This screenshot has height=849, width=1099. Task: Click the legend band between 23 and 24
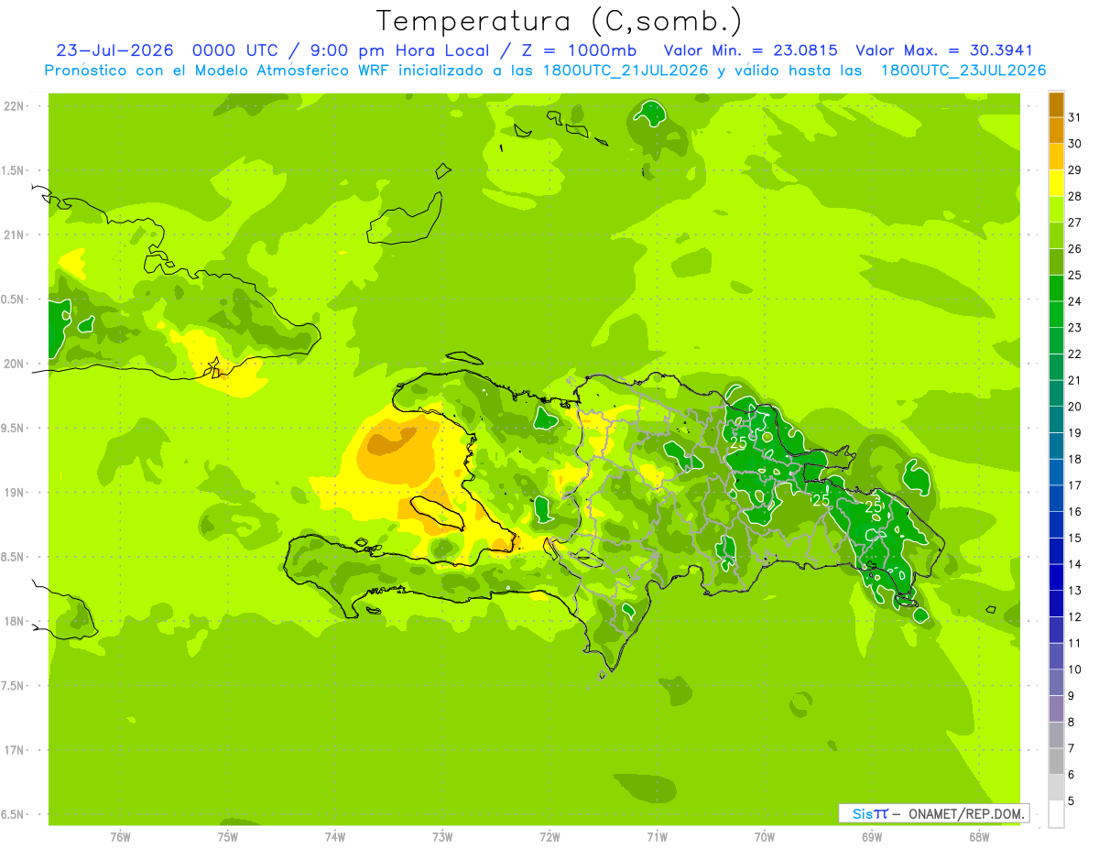pos(1056,314)
